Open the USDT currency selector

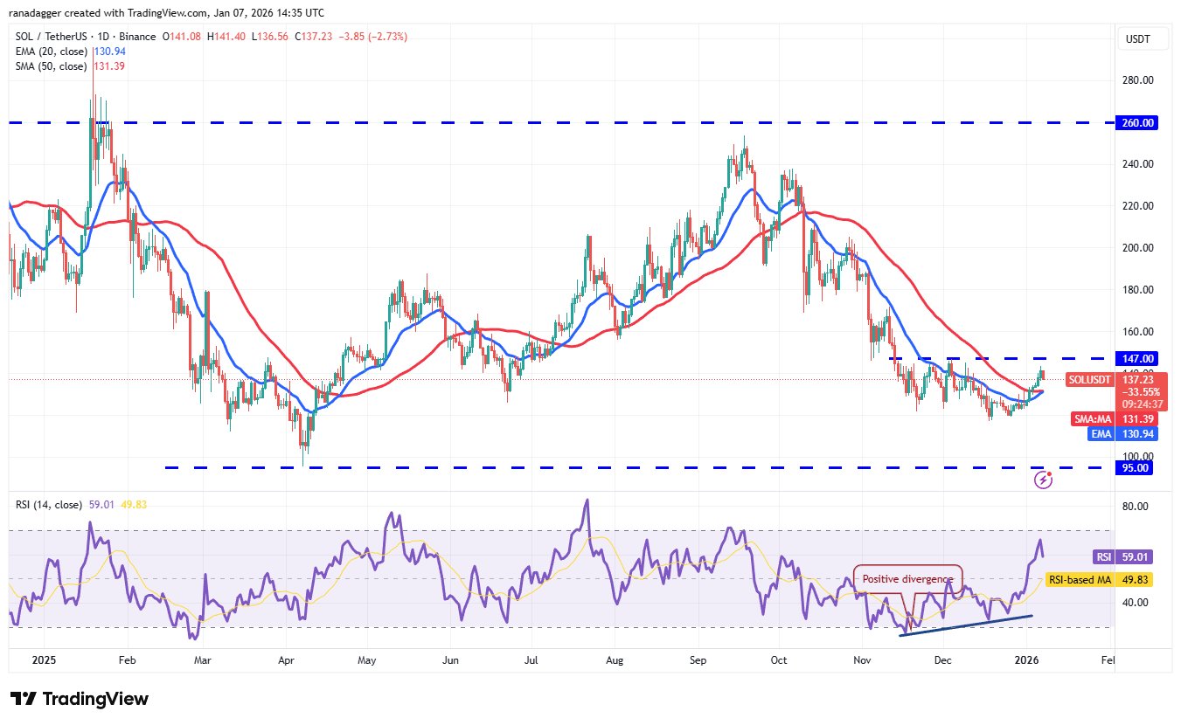point(1138,39)
